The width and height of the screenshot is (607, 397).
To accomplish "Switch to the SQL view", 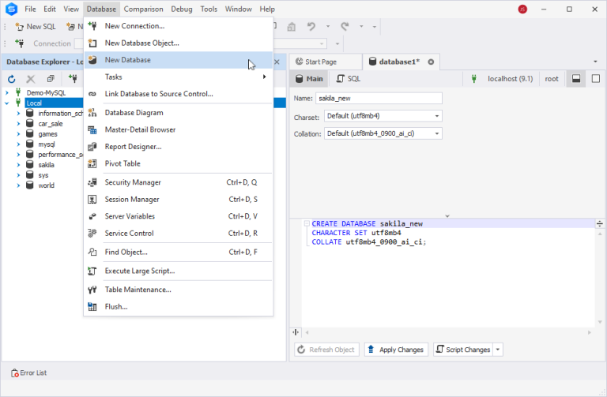I will pos(349,79).
